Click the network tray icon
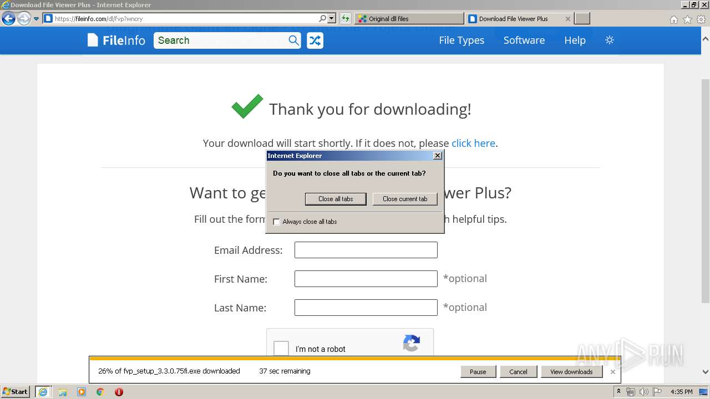The width and height of the screenshot is (710, 399). click(631, 392)
